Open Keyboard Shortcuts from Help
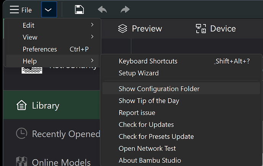The height and width of the screenshot is (166, 263). tap(181, 61)
